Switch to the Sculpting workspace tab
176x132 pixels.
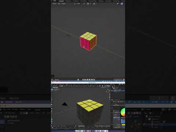76,1
